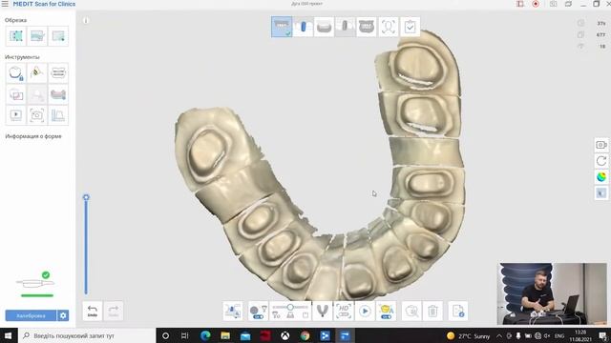Choose the brush marking tool under Инструменты
The width and height of the screenshot is (611, 343).
click(x=37, y=73)
